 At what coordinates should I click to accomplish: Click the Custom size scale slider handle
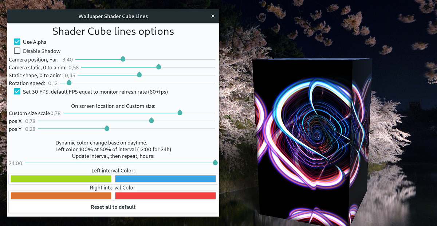(x=180, y=113)
